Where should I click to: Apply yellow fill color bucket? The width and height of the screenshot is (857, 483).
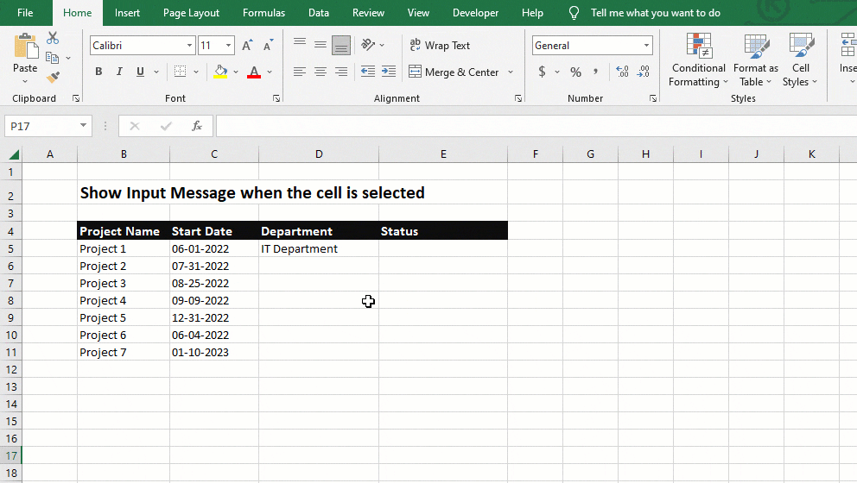(220, 72)
